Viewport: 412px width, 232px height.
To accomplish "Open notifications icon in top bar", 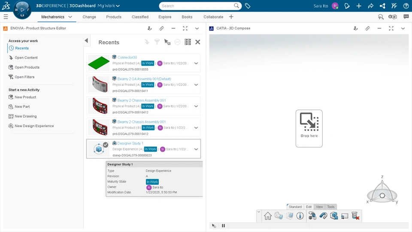I will (x=347, y=6).
